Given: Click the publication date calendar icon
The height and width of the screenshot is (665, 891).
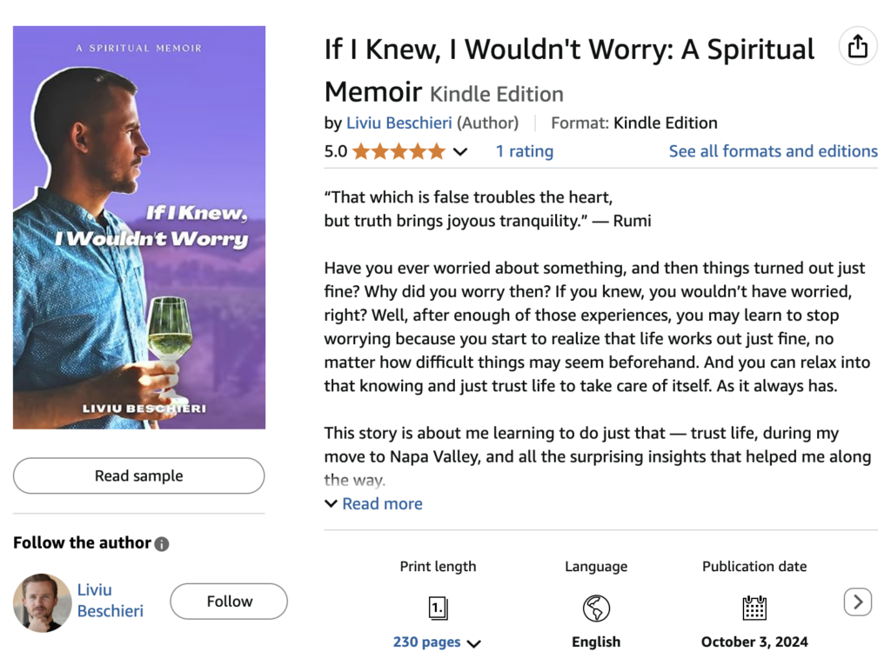Looking at the screenshot, I should 754,608.
